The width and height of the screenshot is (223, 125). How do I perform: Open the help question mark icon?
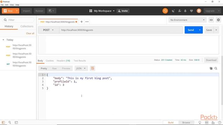click(x=220, y=123)
